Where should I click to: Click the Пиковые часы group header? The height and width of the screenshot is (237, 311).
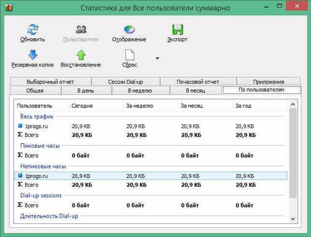pos(40,146)
